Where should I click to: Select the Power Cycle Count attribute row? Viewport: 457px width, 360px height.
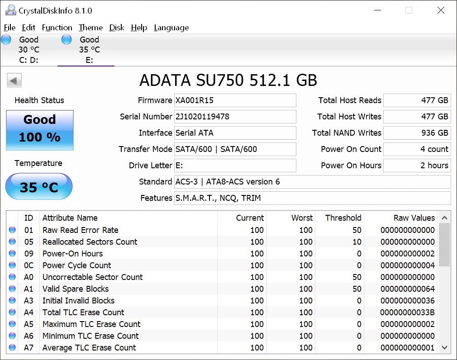coord(76,265)
